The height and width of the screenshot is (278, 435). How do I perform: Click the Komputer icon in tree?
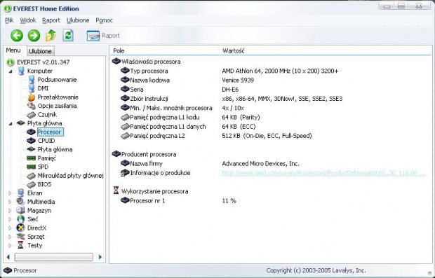click(x=21, y=71)
